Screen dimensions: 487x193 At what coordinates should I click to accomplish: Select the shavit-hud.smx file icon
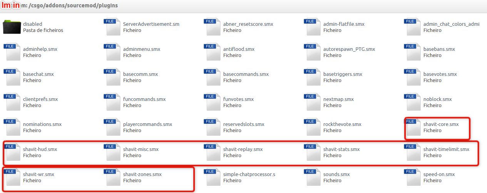(12, 152)
